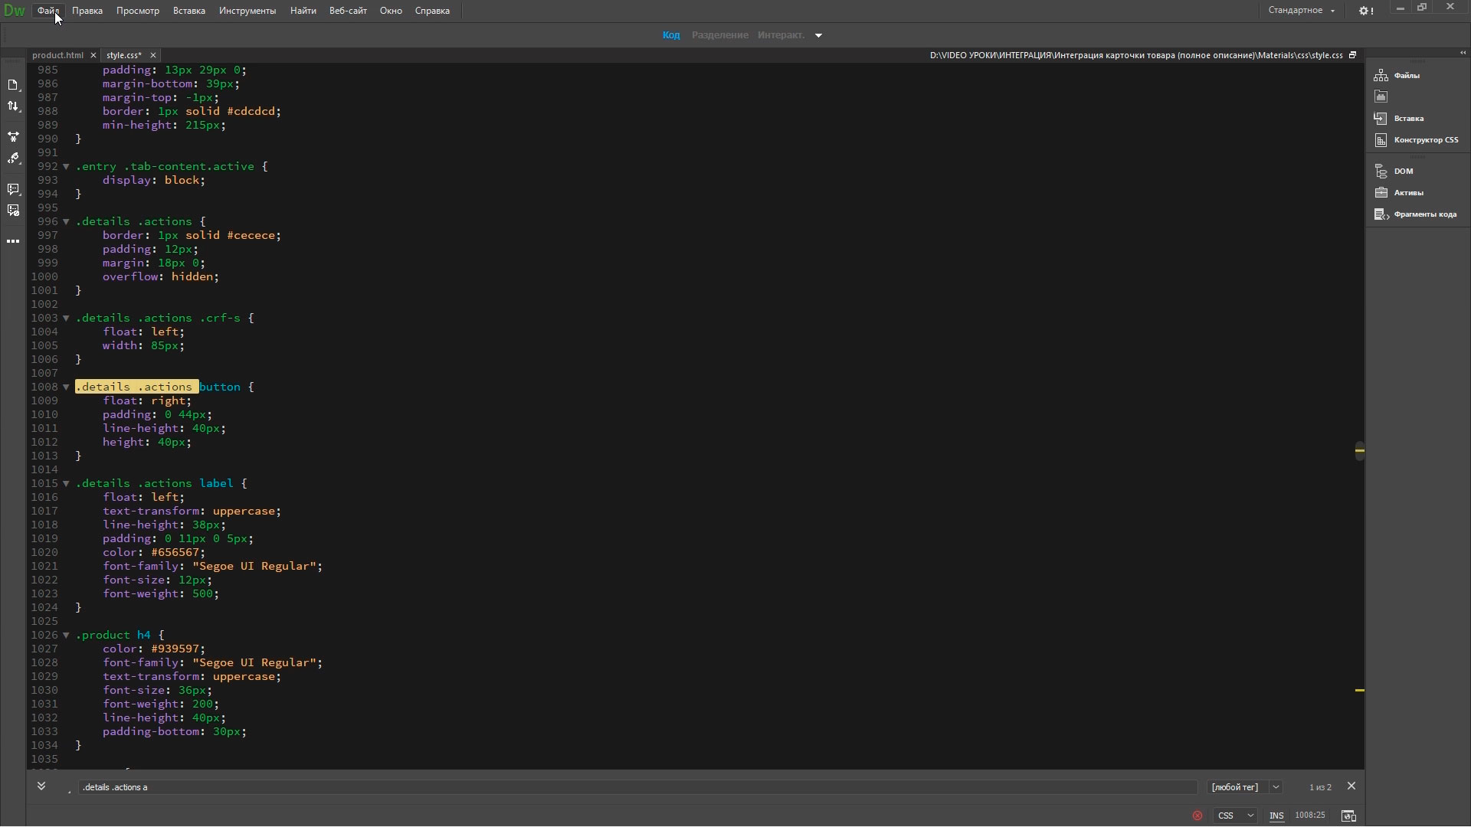Open the Вставка panel icon
This screenshot has height=827, width=1471.
[x=1381, y=118]
